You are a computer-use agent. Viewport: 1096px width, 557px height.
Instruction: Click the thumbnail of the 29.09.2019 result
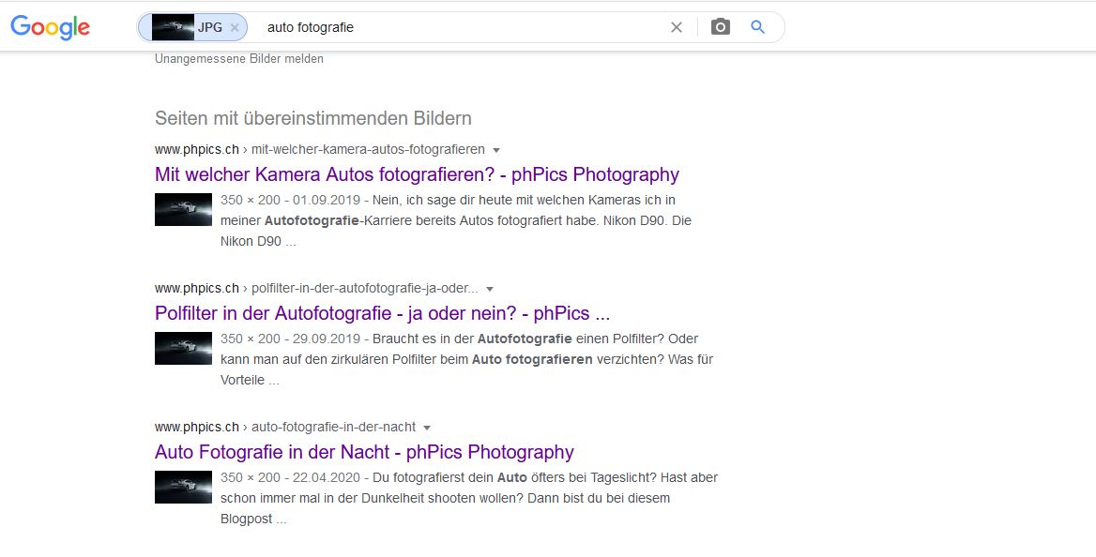click(x=183, y=348)
